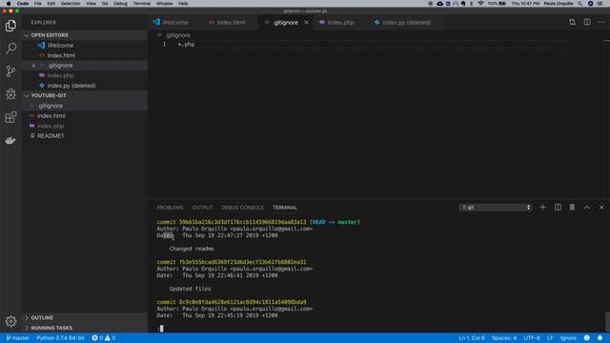
Task: Open the Output panel tab
Action: click(x=202, y=208)
